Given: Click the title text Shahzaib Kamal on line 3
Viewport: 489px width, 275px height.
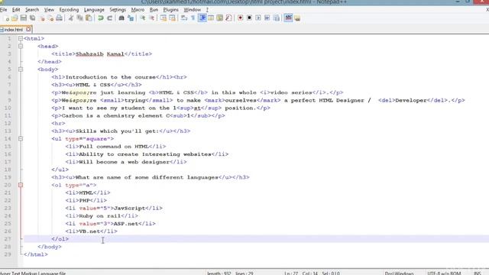Looking at the screenshot, I should [100, 54].
